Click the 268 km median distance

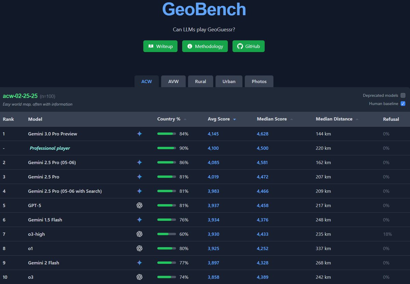pyautogui.click(x=324, y=263)
